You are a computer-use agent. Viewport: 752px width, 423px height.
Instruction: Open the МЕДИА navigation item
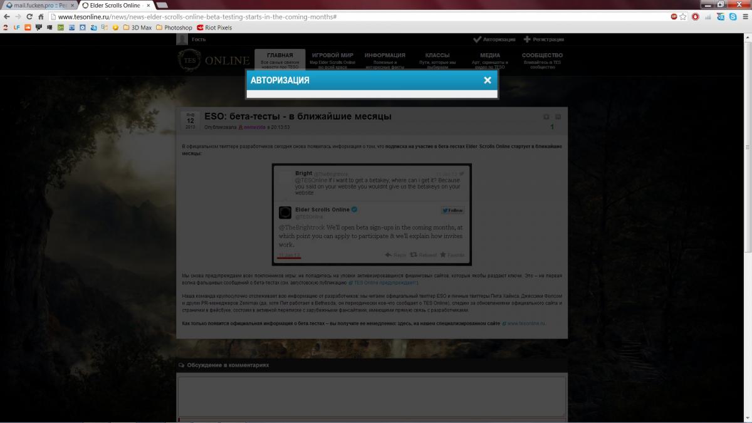[490, 60]
